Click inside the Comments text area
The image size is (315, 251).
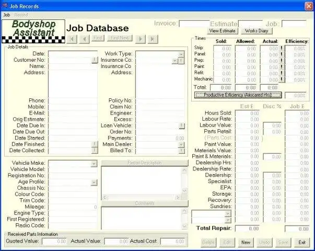coord(142,218)
